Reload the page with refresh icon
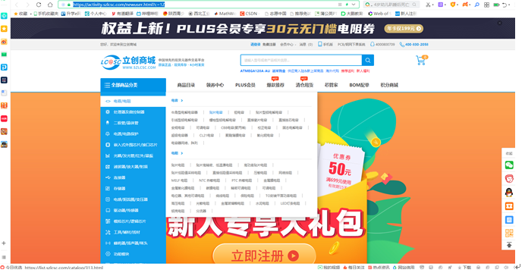 click(x=39, y=5)
